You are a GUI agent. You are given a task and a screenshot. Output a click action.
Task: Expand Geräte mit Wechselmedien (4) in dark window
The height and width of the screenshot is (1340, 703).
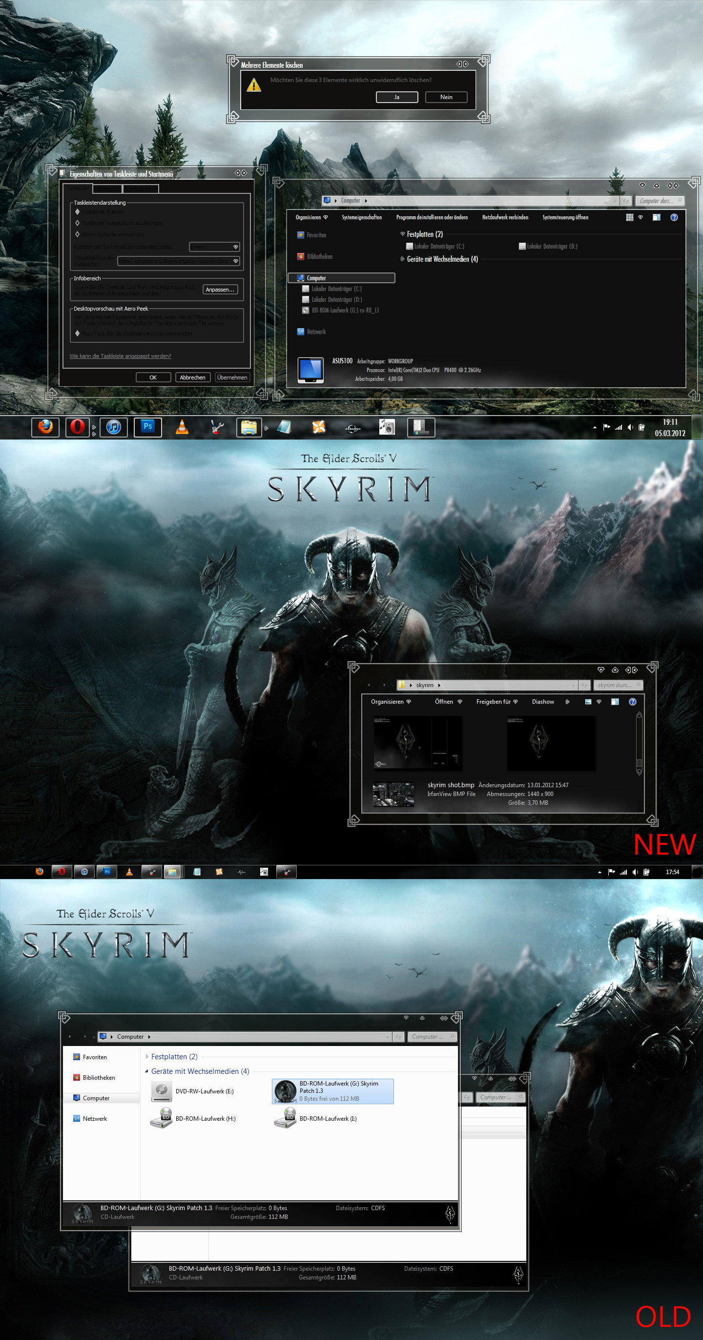[x=402, y=259]
